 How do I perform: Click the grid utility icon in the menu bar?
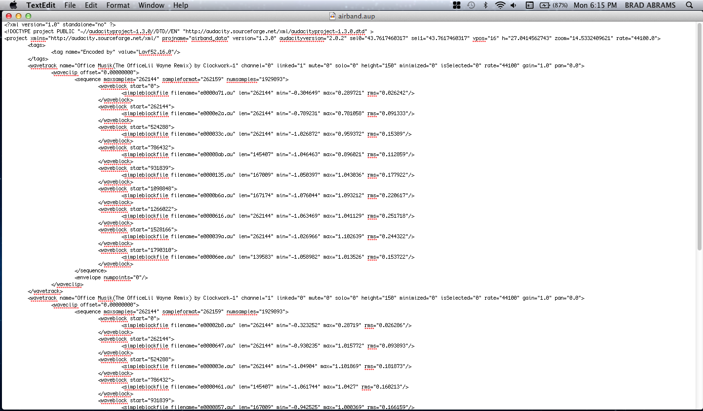[x=457, y=5]
